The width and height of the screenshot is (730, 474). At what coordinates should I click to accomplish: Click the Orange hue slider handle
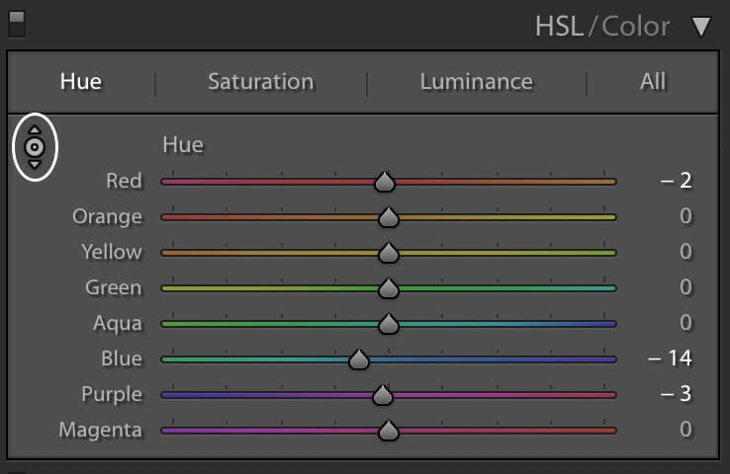(x=389, y=217)
